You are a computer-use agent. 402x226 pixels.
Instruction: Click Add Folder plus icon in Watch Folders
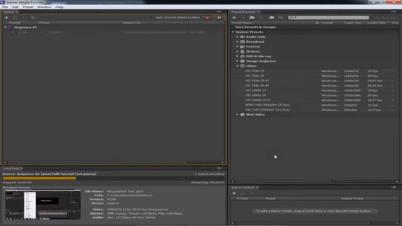(234, 193)
